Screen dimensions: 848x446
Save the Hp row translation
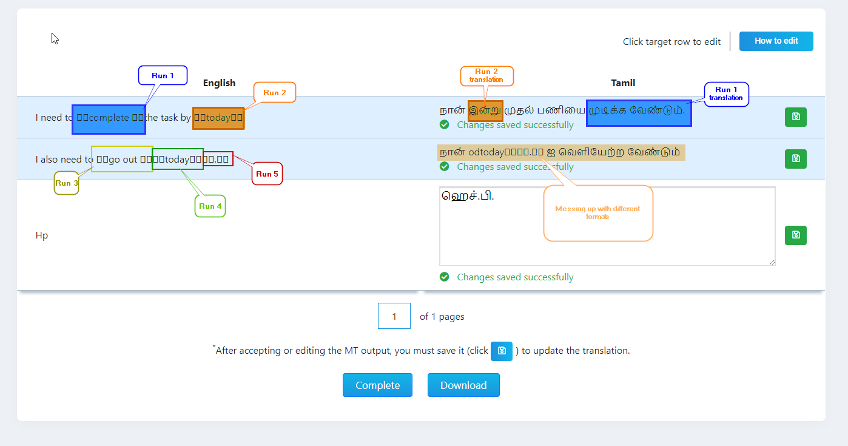click(x=795, y=235)
